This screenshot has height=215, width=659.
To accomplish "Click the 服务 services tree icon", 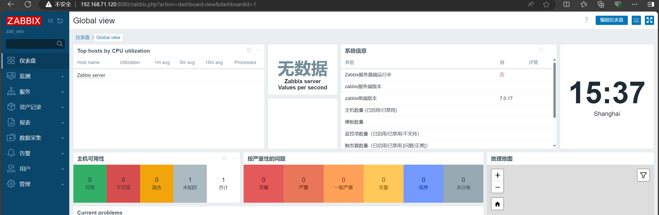I will click(11, 91).
